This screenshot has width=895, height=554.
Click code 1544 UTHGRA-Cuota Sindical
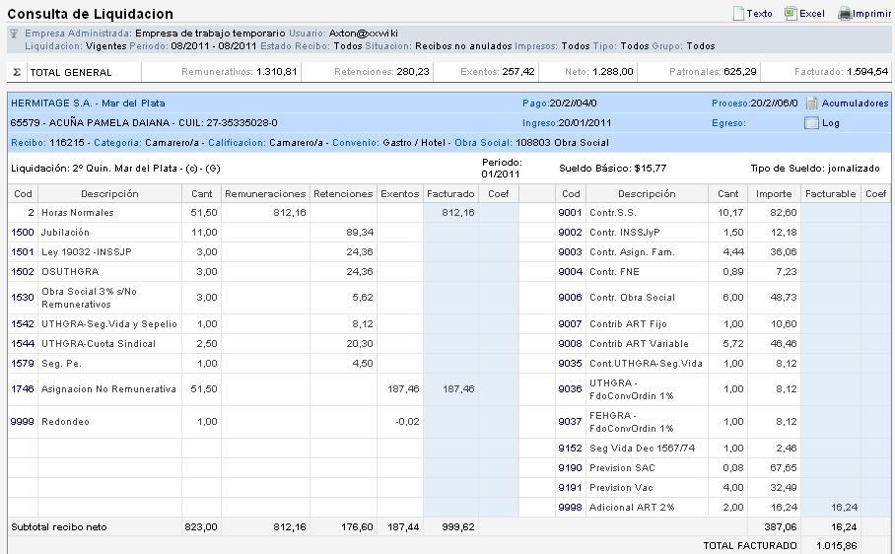click(22, 344)
